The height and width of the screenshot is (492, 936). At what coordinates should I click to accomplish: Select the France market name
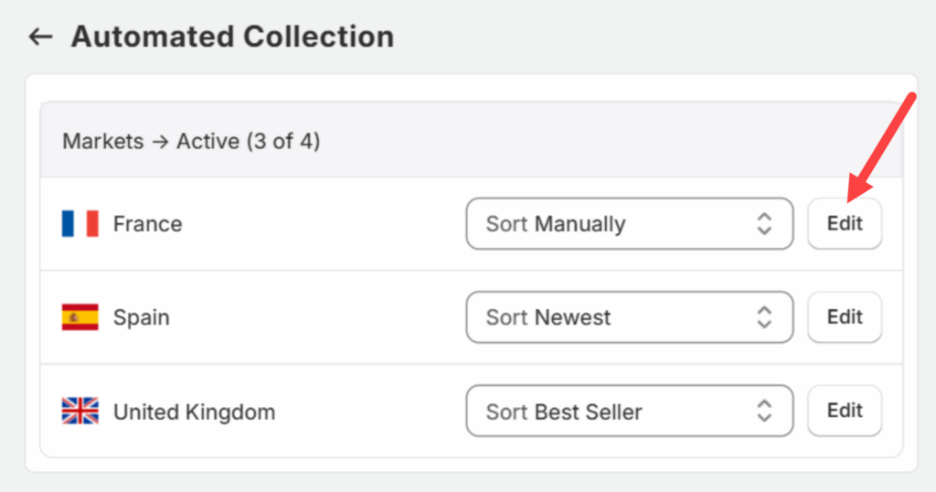[147, 224]
